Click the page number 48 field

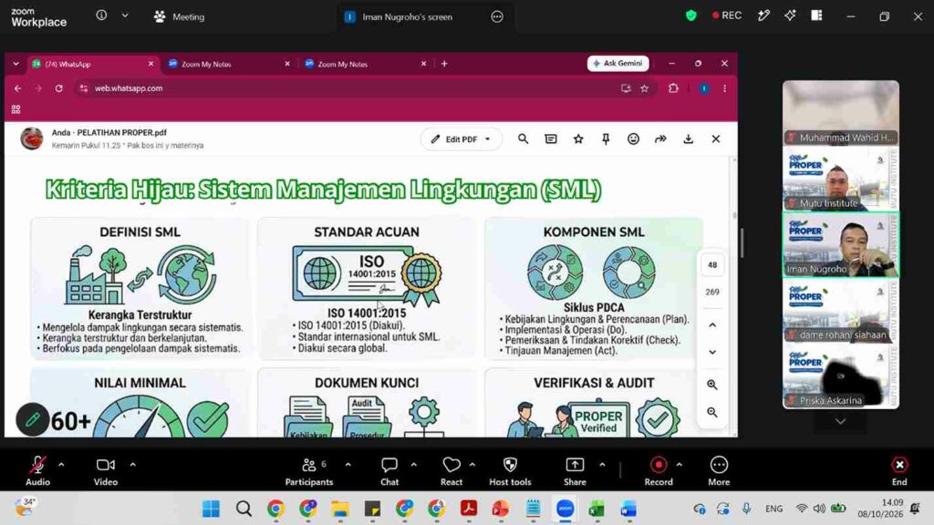[712, 265]
